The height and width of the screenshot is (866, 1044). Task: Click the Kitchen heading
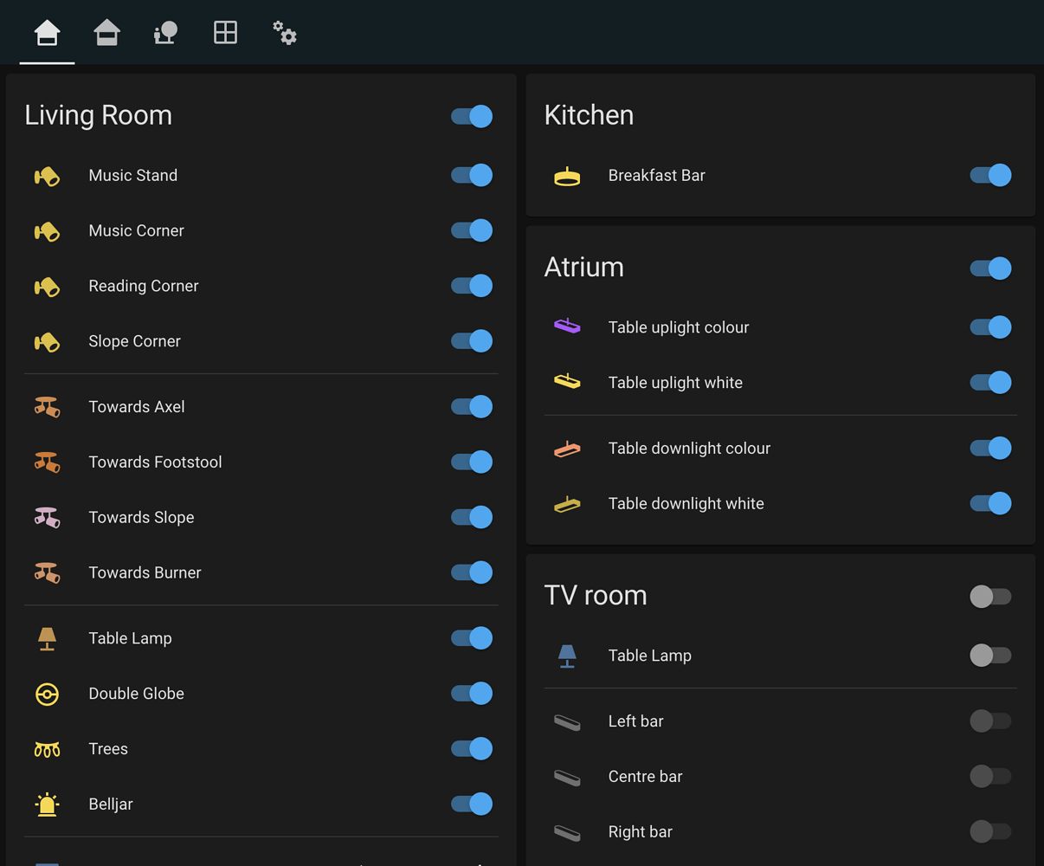[589, 114]
